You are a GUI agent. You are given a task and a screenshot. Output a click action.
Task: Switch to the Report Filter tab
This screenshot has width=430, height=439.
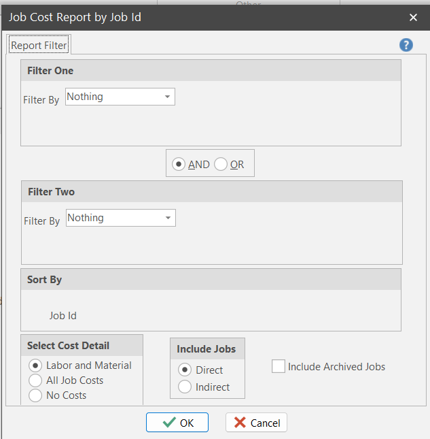point(39,46)
